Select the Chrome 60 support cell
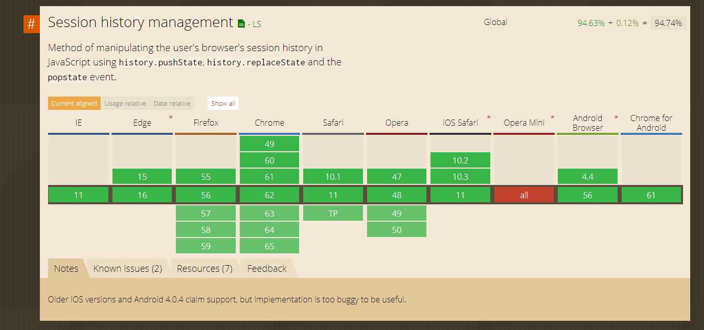The width and height of the screenshot is (704, 330). [x=269, y=160]
